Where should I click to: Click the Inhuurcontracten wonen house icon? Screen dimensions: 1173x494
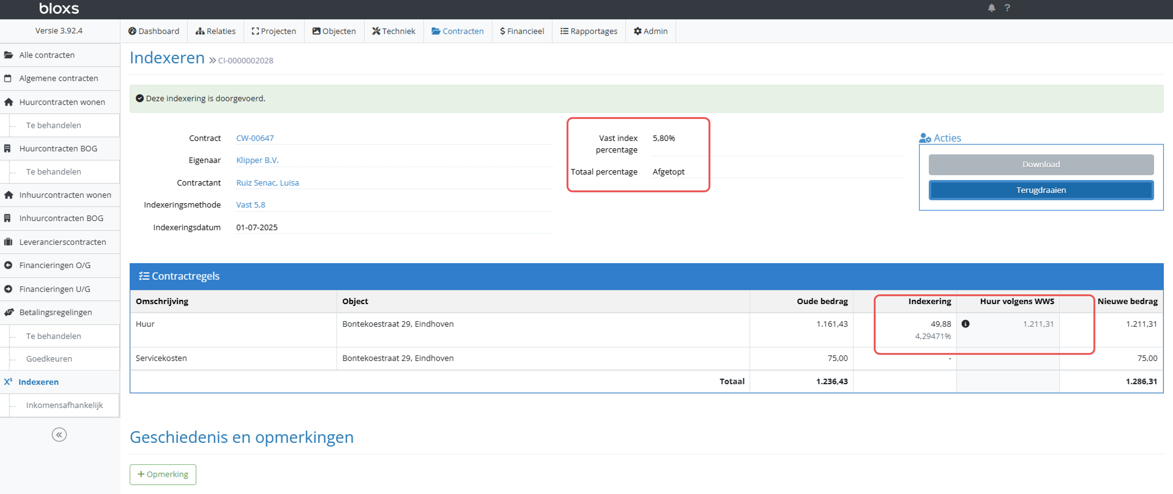8,195
